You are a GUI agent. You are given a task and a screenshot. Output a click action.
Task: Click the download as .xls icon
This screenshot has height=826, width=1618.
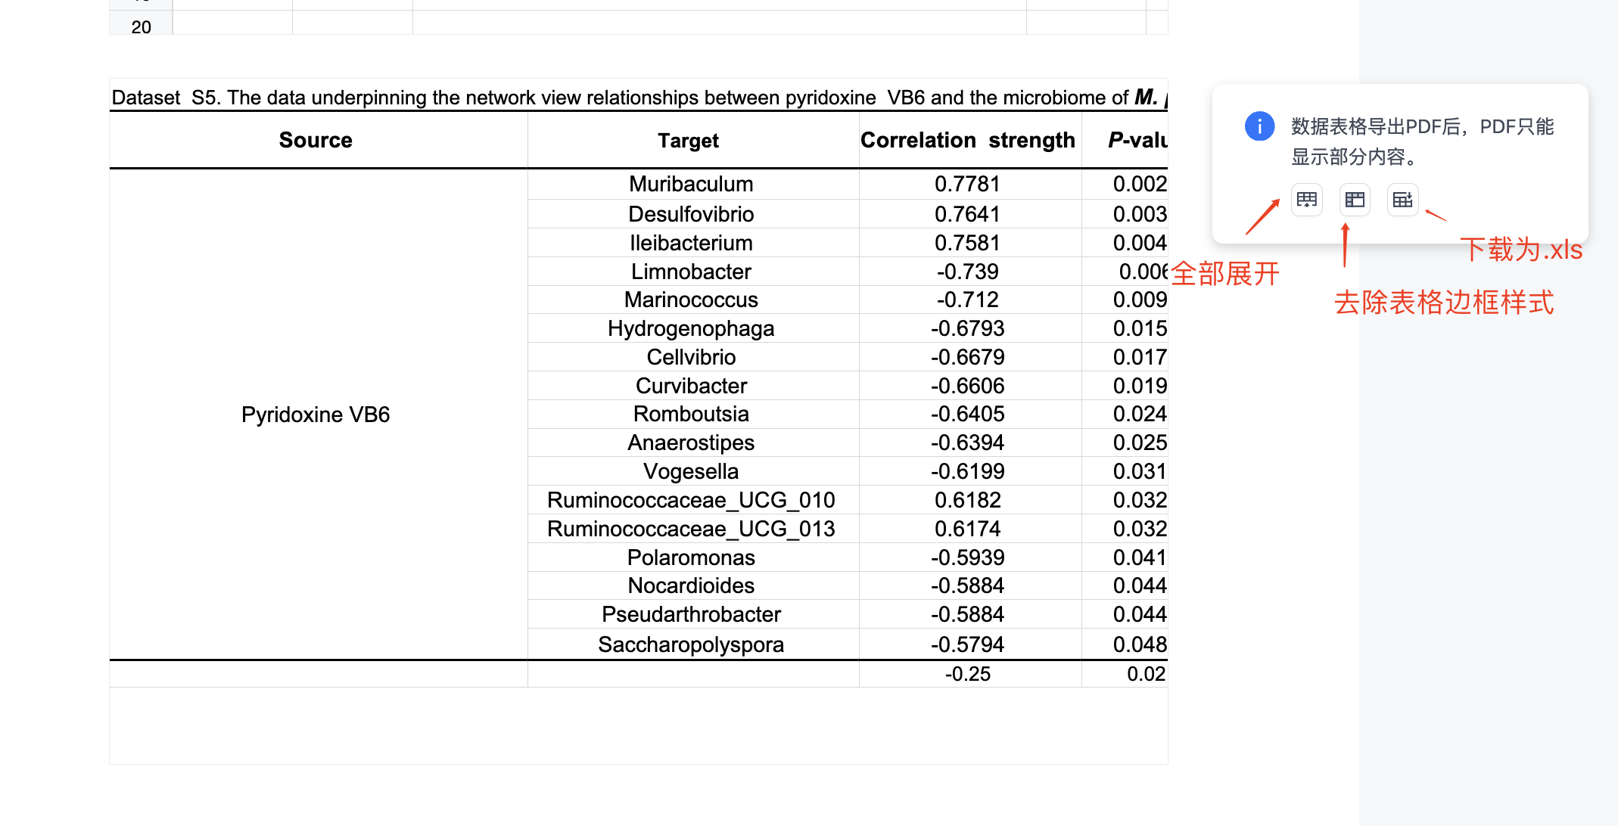pyautogui.click(x=1402, y=200)
